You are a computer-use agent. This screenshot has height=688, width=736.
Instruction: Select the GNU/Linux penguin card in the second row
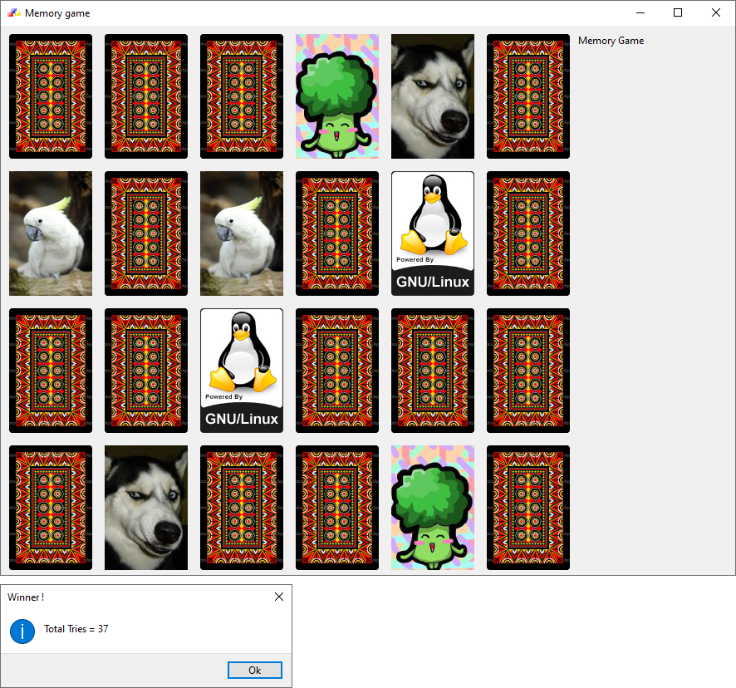click(432, 233)
